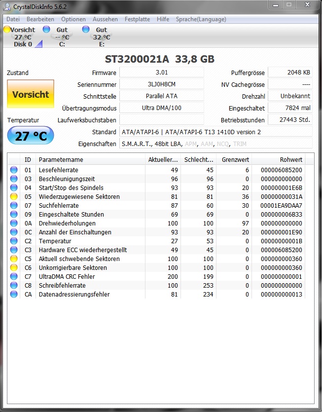Open the Optionen menu

coord(73,19)
